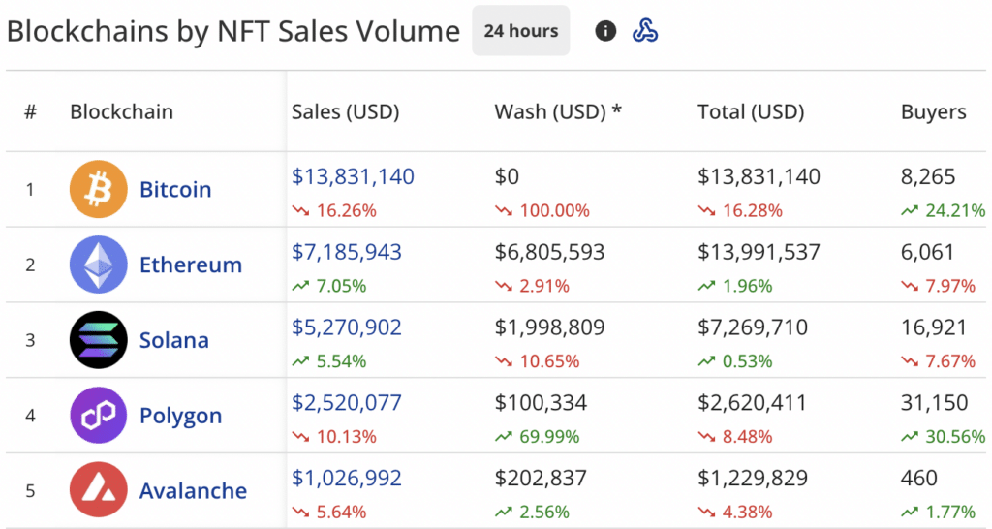Sort by the Buyers column header
This screenshot has height=529, width=992.
tap(934, 112)
